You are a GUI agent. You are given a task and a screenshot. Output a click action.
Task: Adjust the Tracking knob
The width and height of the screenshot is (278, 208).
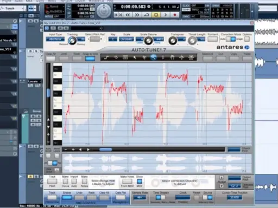point(72,41)
